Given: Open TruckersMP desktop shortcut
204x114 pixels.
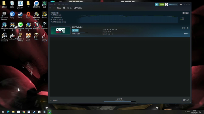Looking at the screenshot, I should (12, 36).
